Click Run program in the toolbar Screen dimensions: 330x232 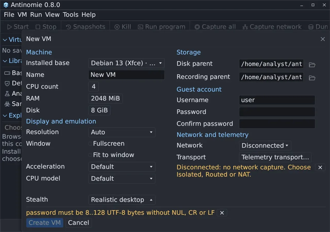coord(162,27)
